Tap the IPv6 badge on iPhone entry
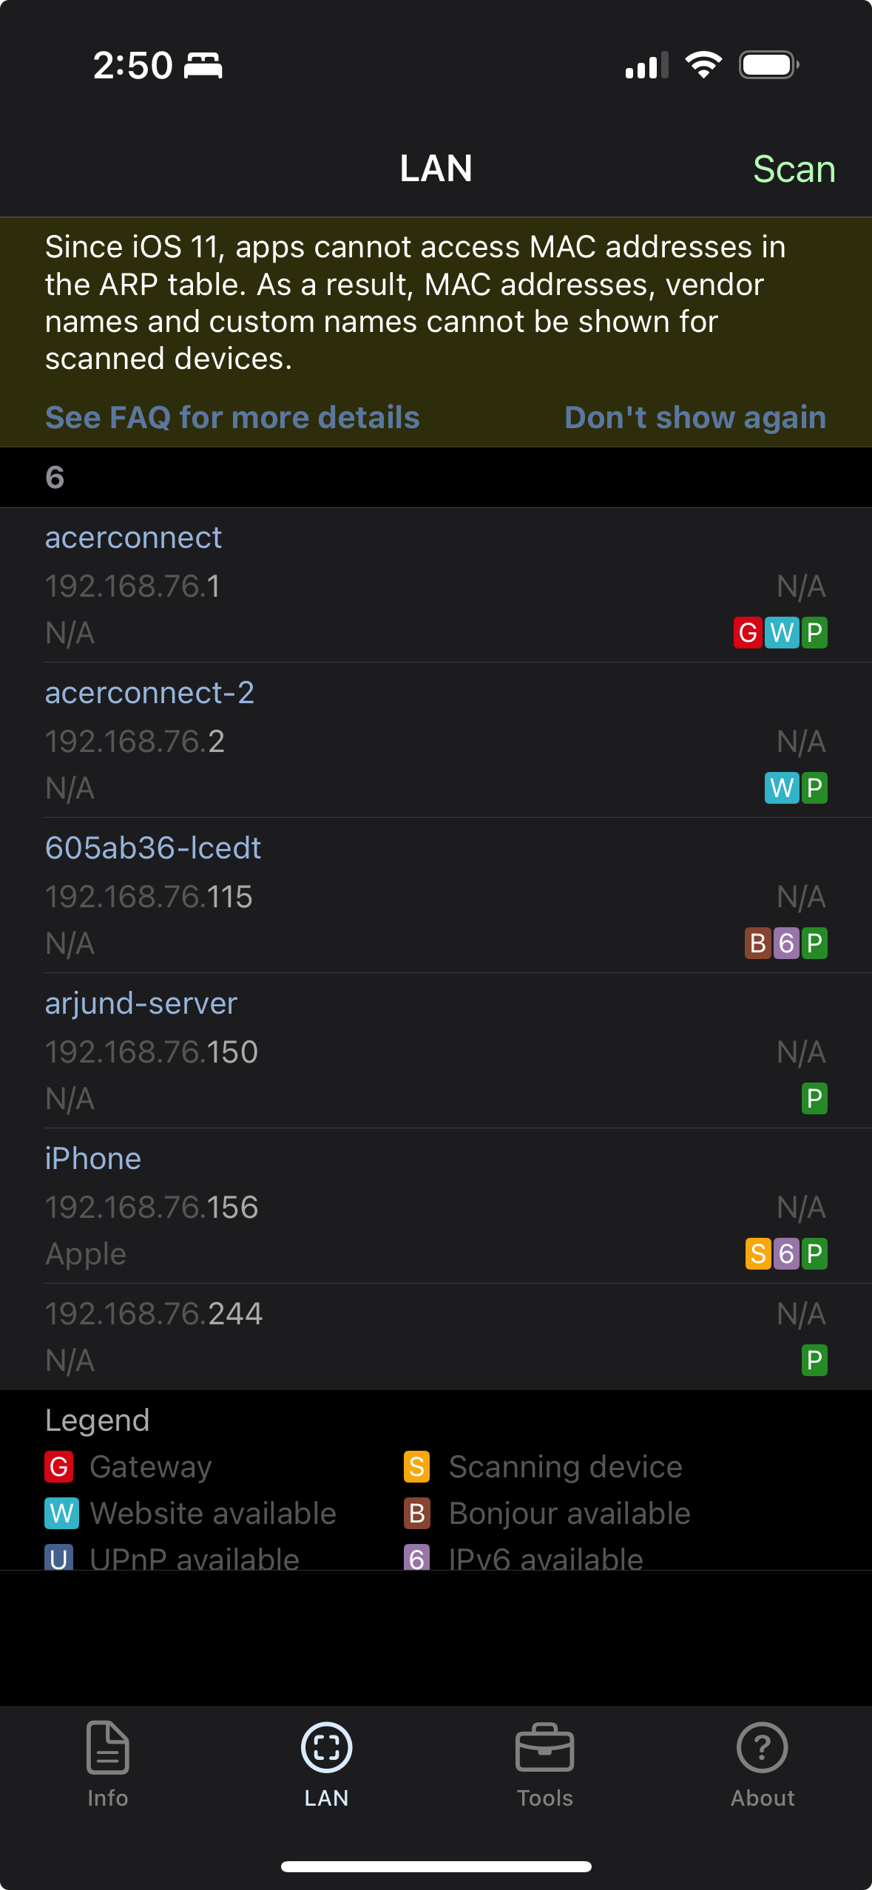 click(785, 1254)
